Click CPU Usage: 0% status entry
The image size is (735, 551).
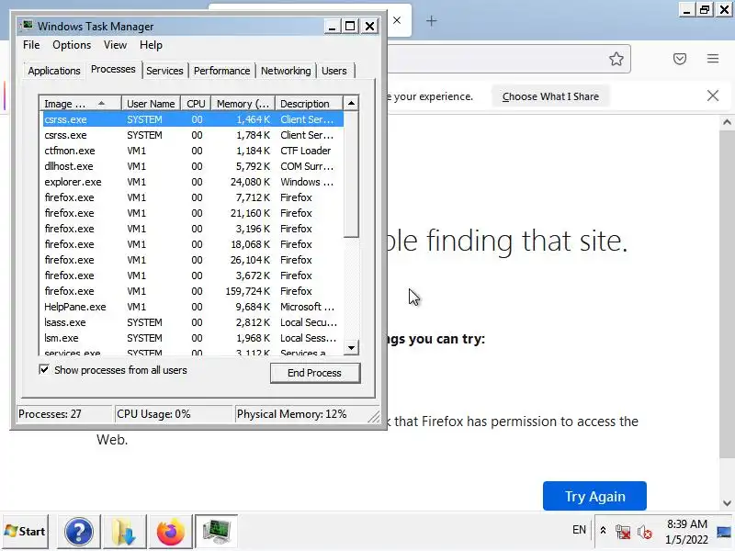pyautogui.click(x=173, y=414)
